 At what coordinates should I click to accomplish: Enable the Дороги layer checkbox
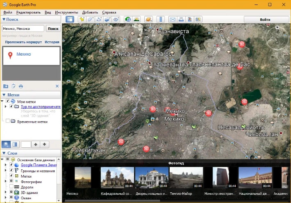11,186
